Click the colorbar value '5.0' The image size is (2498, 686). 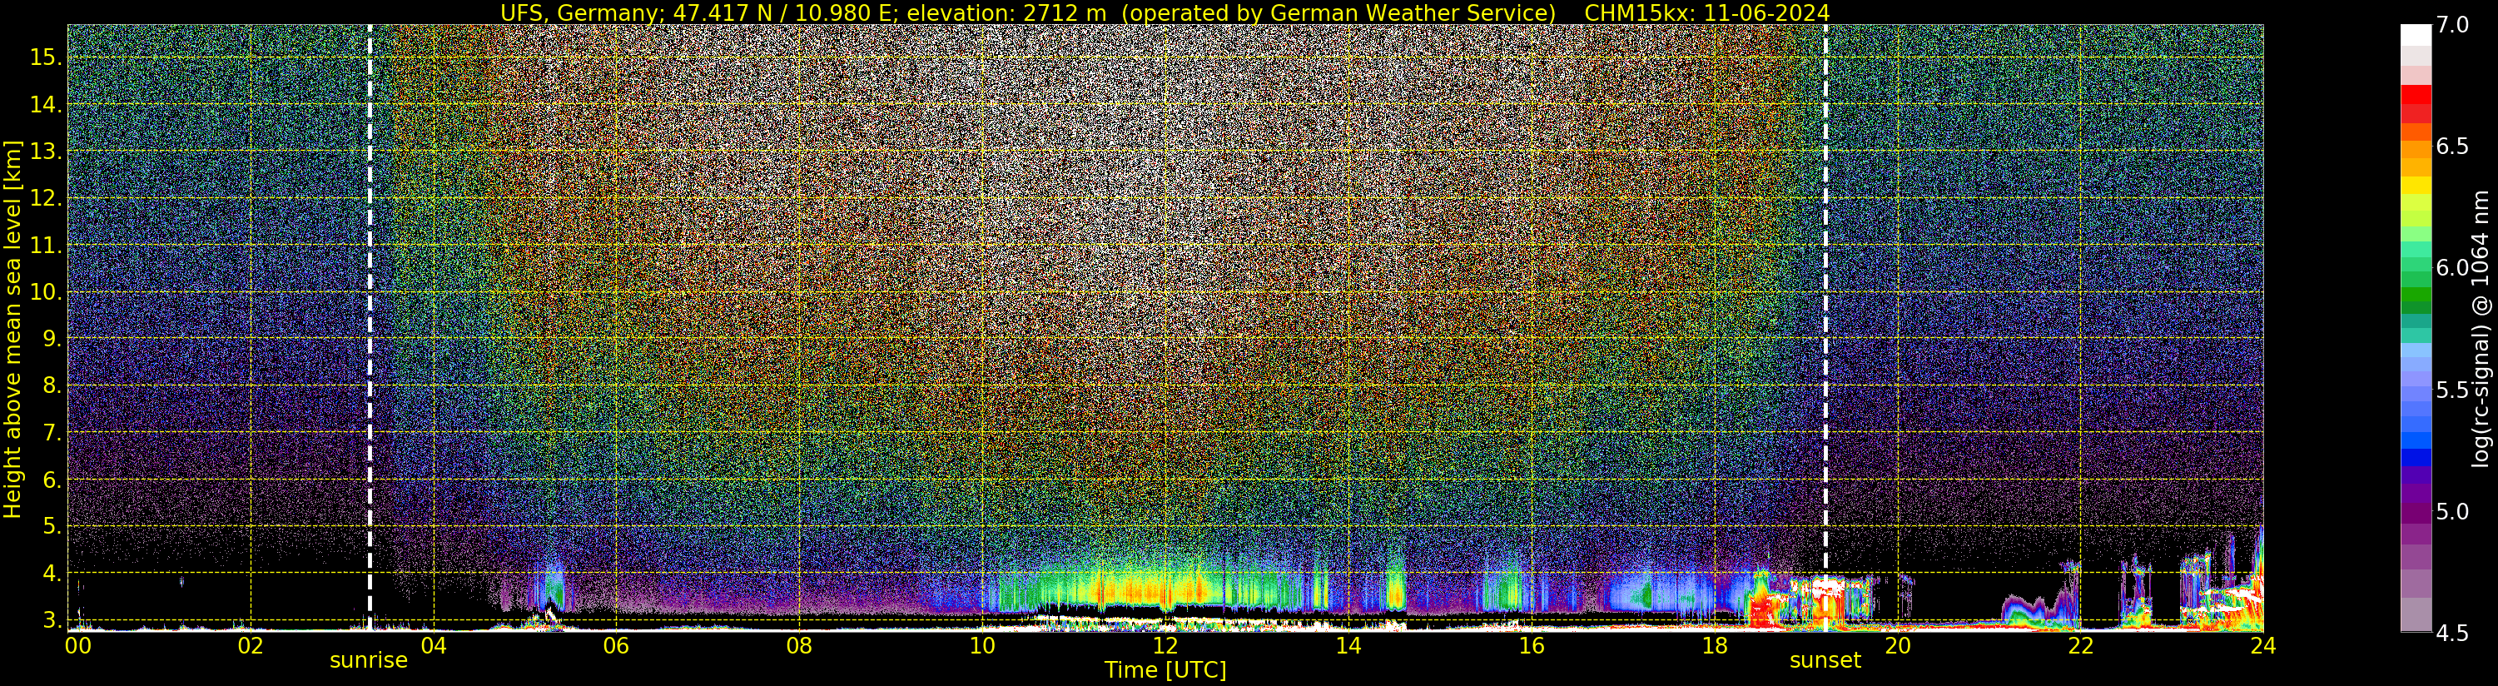pos(2452,511)
